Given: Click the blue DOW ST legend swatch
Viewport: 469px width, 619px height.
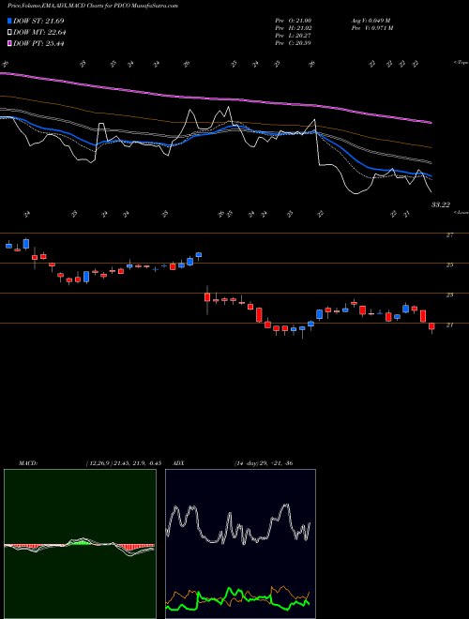Looking at the screenshot, I should point(10,21).
